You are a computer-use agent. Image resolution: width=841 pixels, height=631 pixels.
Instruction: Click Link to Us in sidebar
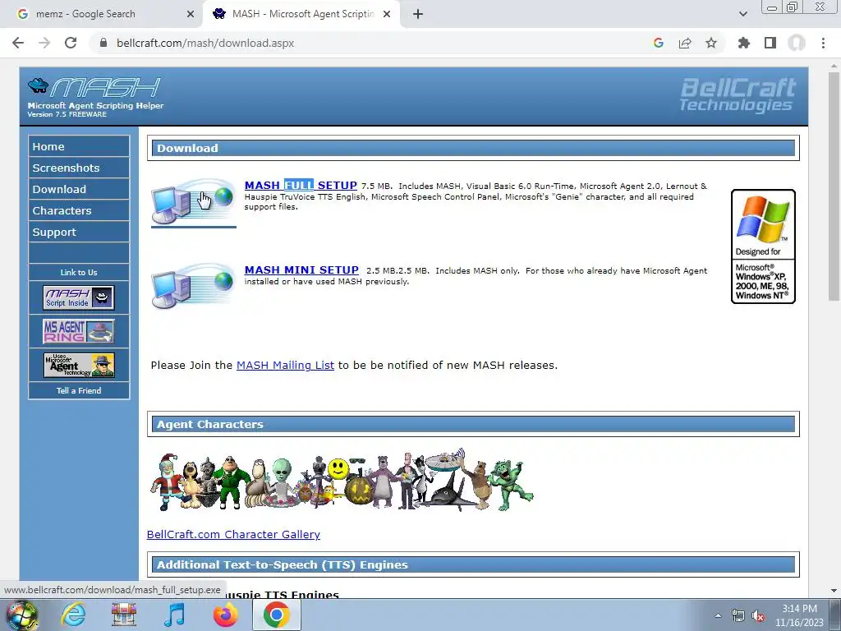click(79, 273)
